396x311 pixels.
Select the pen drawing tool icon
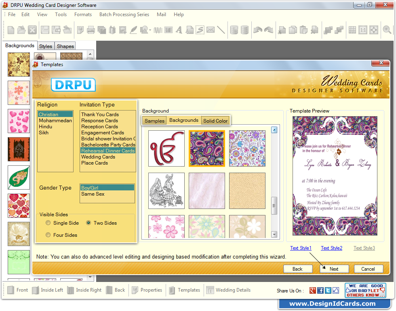(133, 30)
